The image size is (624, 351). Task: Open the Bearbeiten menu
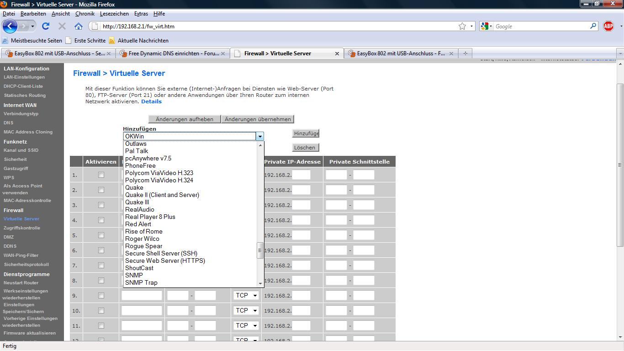tap(33, 14)
